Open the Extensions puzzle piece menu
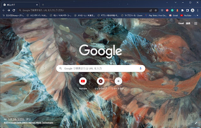Viewport: 201px width, 128px height. click(182, 10)
